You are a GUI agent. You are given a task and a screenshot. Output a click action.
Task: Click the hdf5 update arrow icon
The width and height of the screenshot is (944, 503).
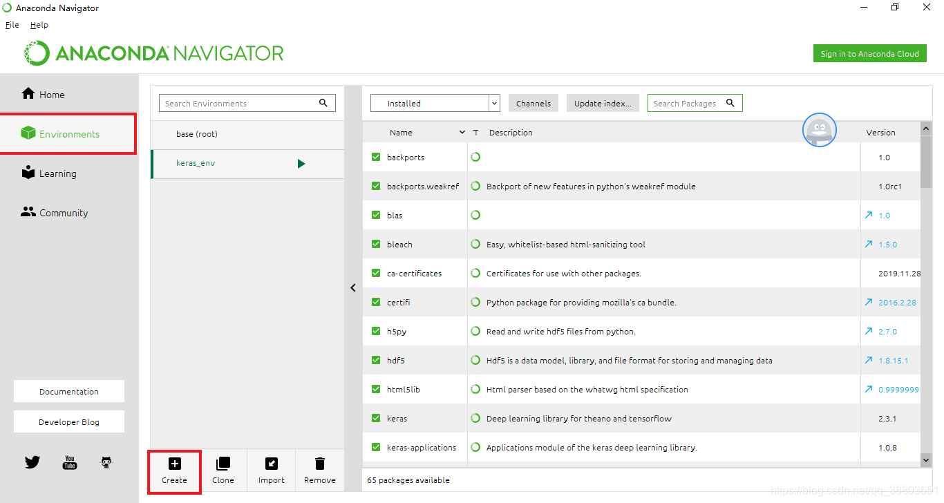869,361
